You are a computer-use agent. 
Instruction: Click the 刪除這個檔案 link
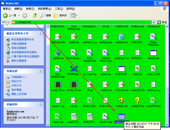(x=19, y=61)
